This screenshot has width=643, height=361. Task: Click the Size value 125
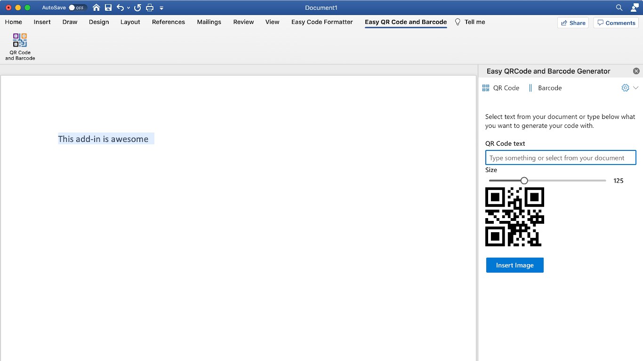[x=619, y=180]
